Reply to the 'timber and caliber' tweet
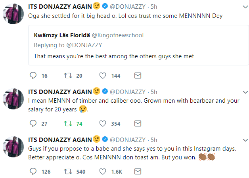249x178 pixels. click(x=33, y=123)
